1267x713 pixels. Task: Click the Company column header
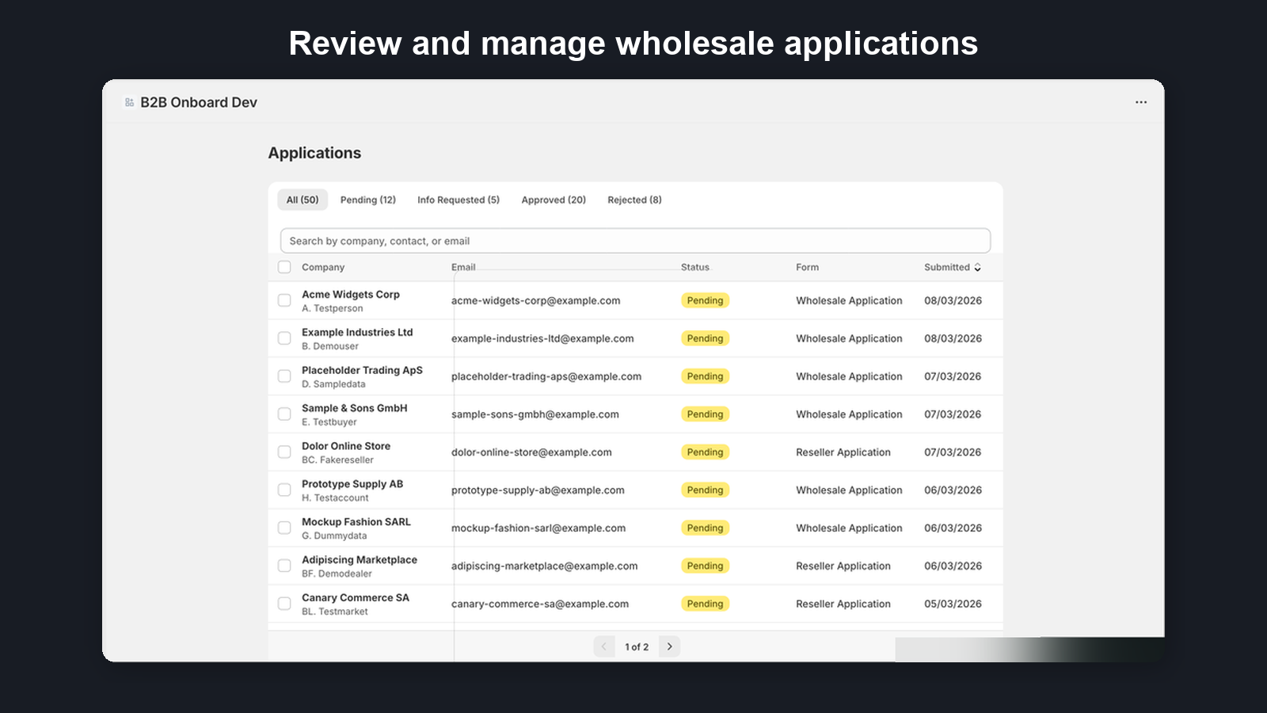click(322, 267)
